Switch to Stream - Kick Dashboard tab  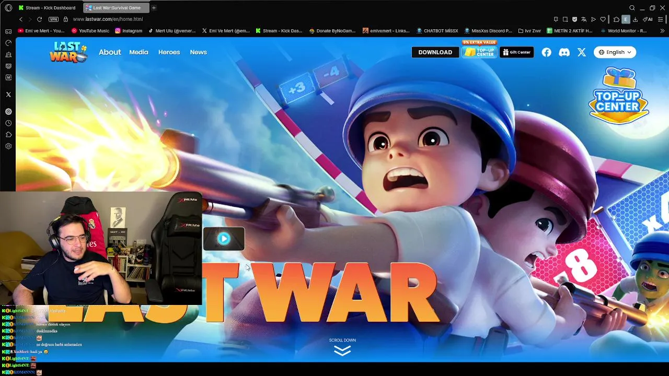tap(47, 8)
